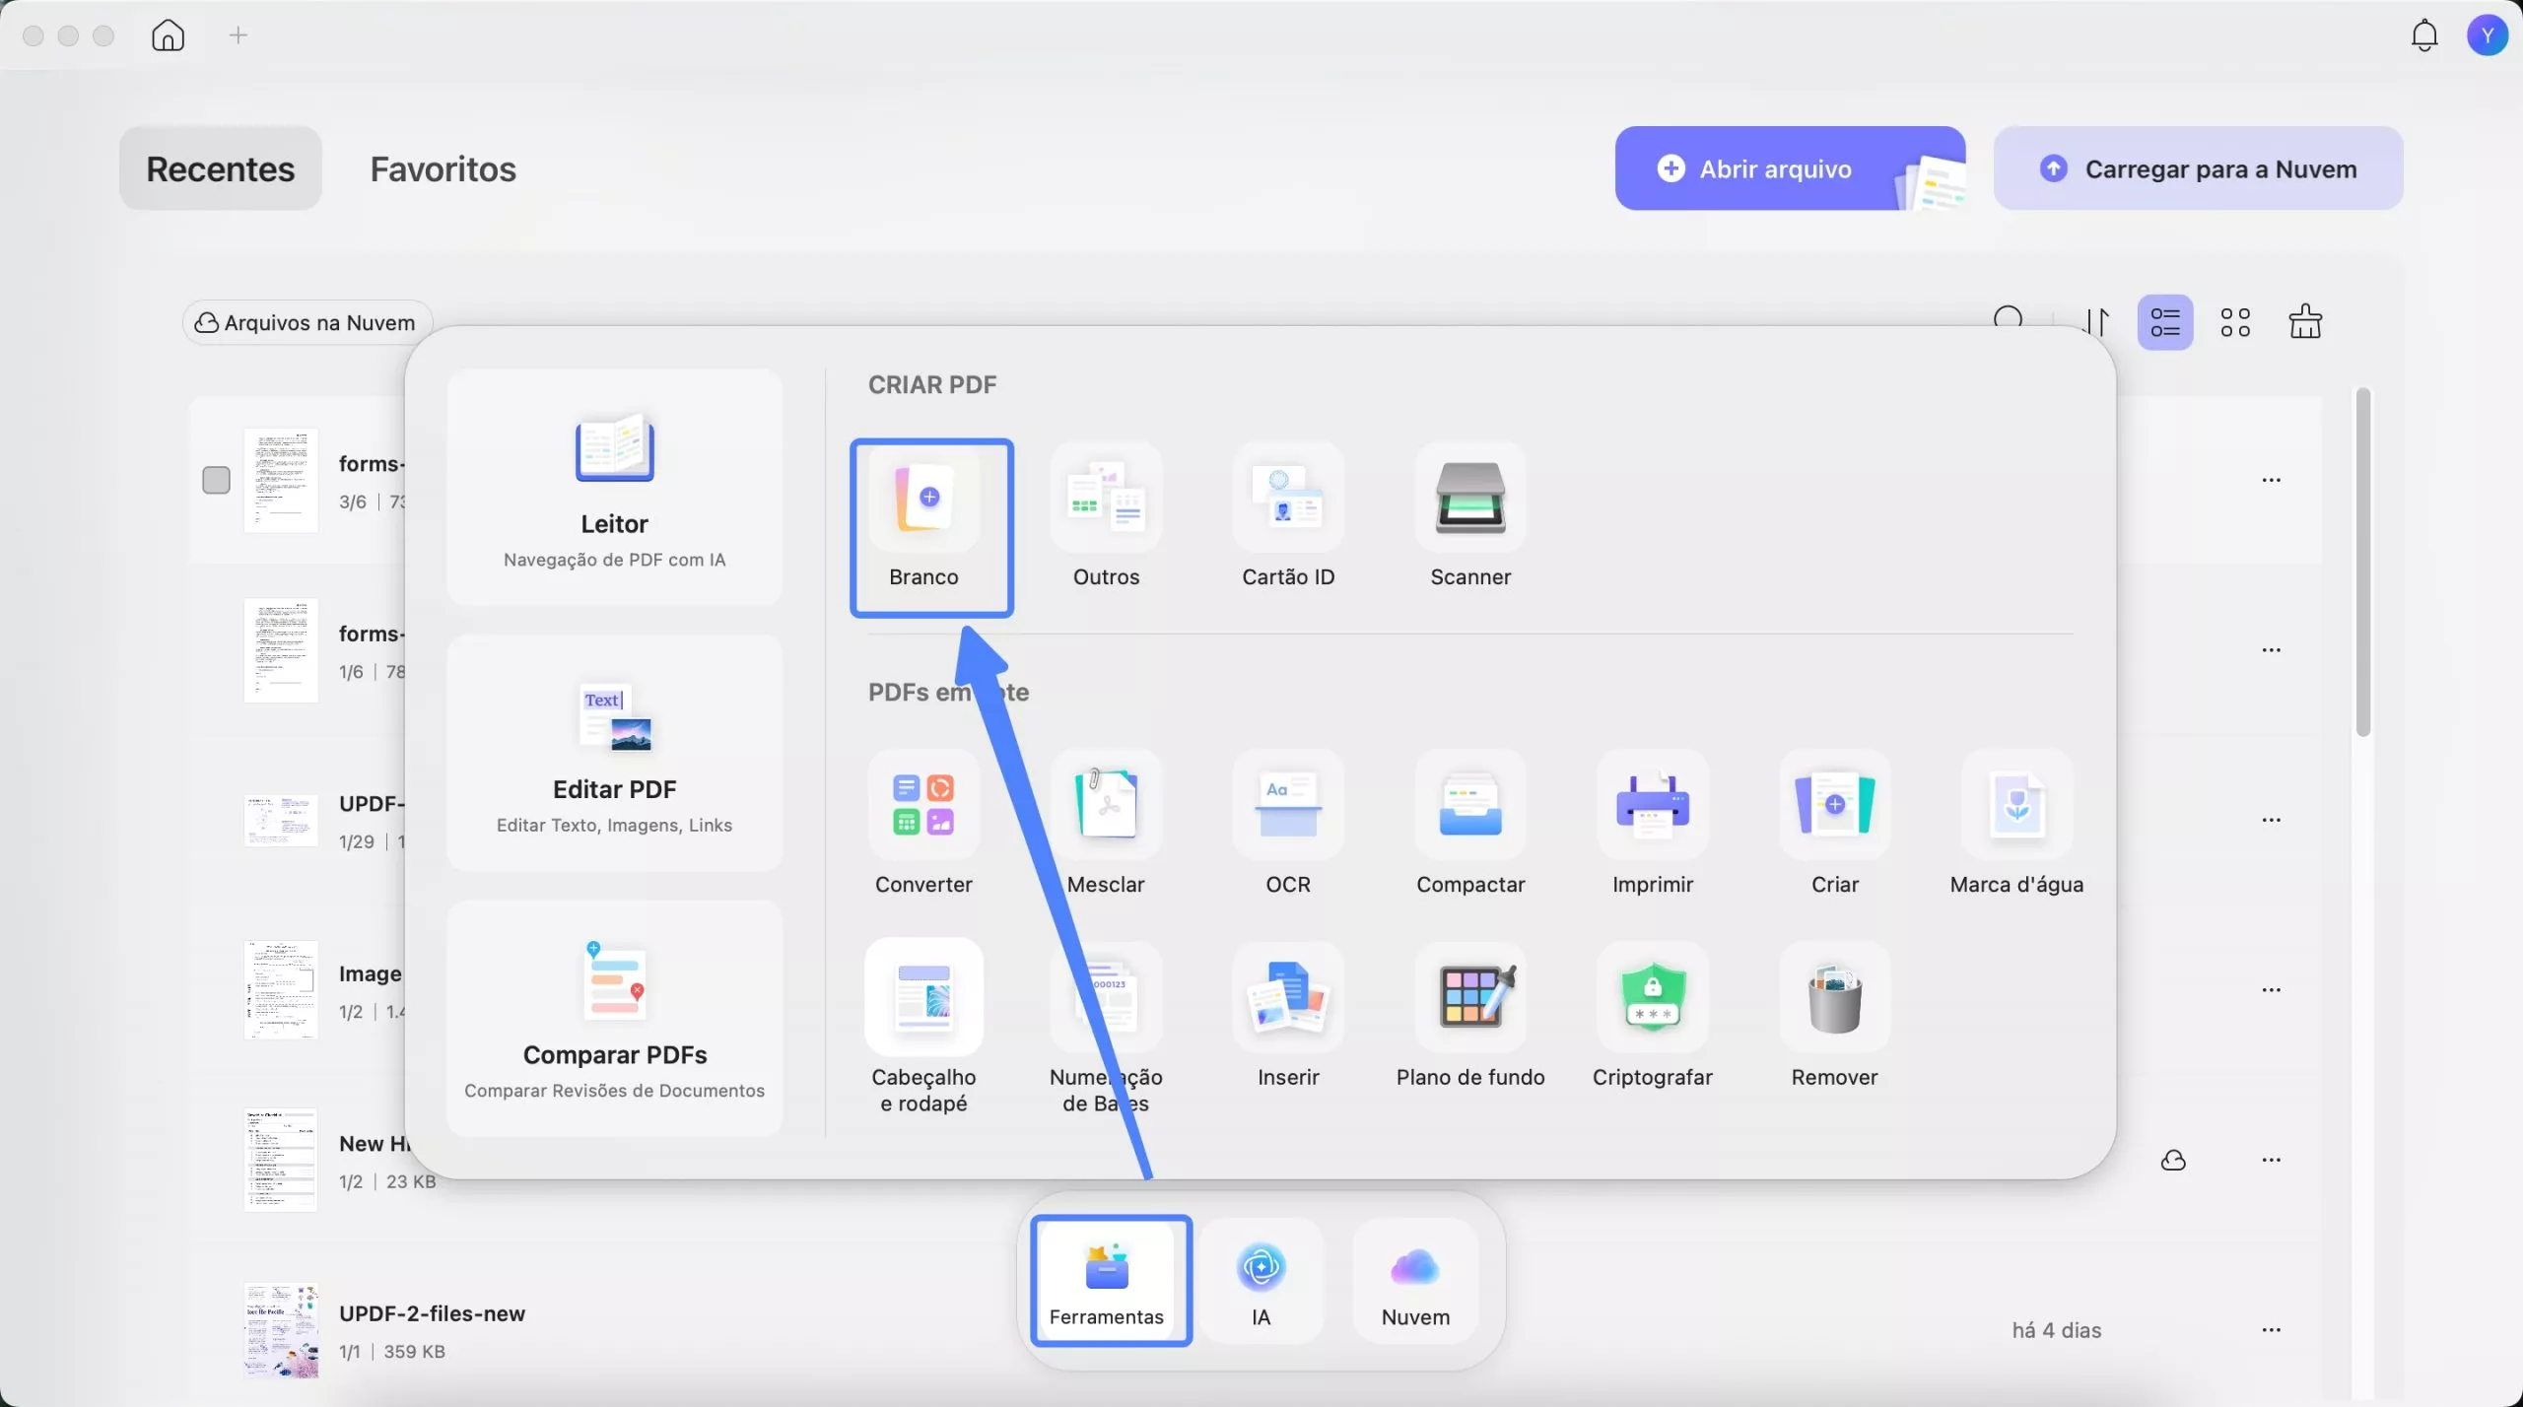Tick the checkbox beside the forms- file with 3/6 pages

tap(216, 480)
